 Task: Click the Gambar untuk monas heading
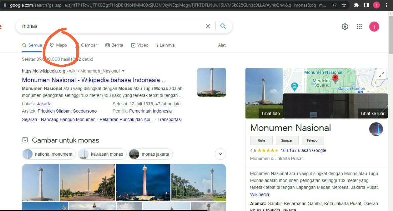(x=65, y=140)
